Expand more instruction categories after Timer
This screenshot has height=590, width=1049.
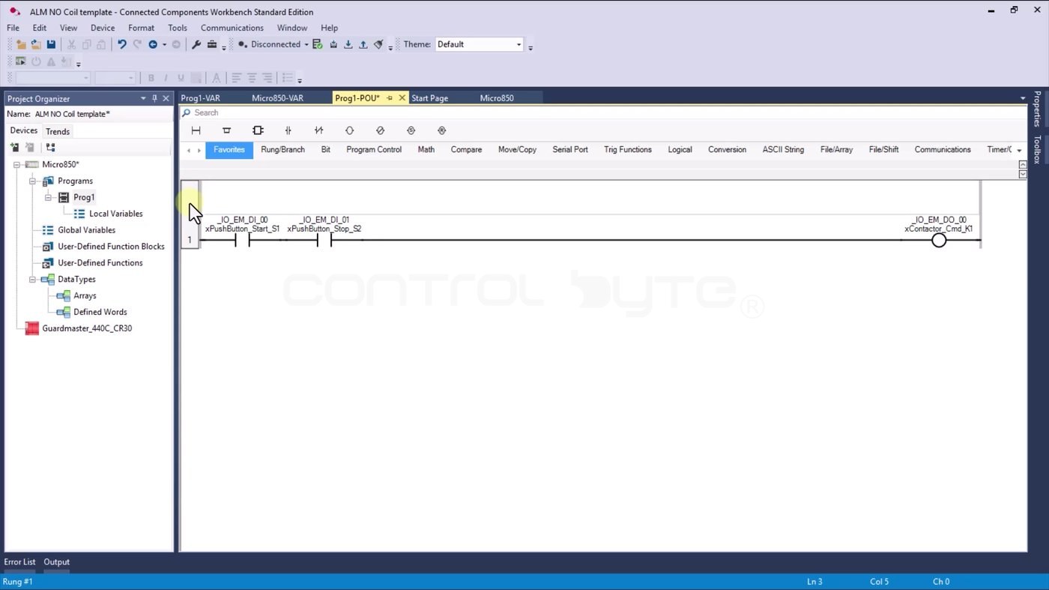tap(1019, 150)
